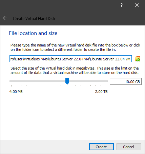This screenshot has height=154, width=145.
Task: Click the 10.00 GB size input box
Action: point(126,81)
